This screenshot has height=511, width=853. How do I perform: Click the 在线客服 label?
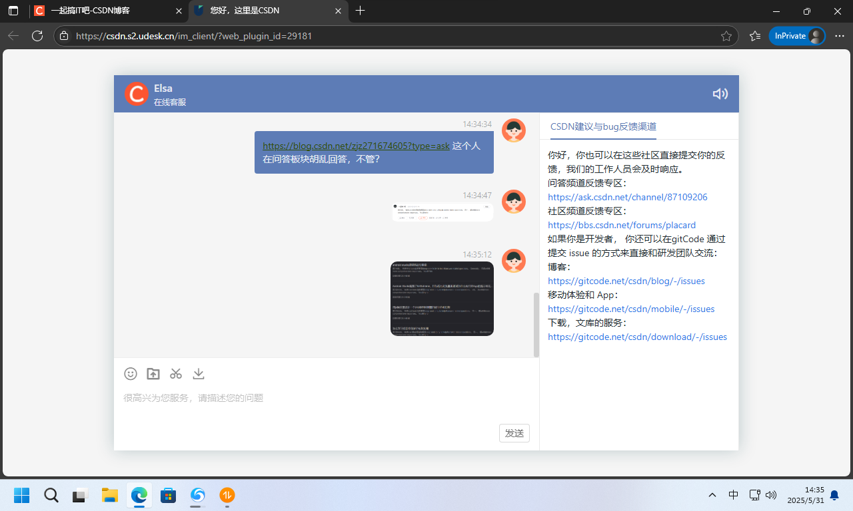pyautogui.click(x=170, y=102)
